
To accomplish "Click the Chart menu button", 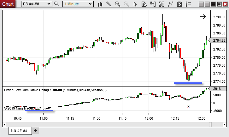I will click(8, 4).
